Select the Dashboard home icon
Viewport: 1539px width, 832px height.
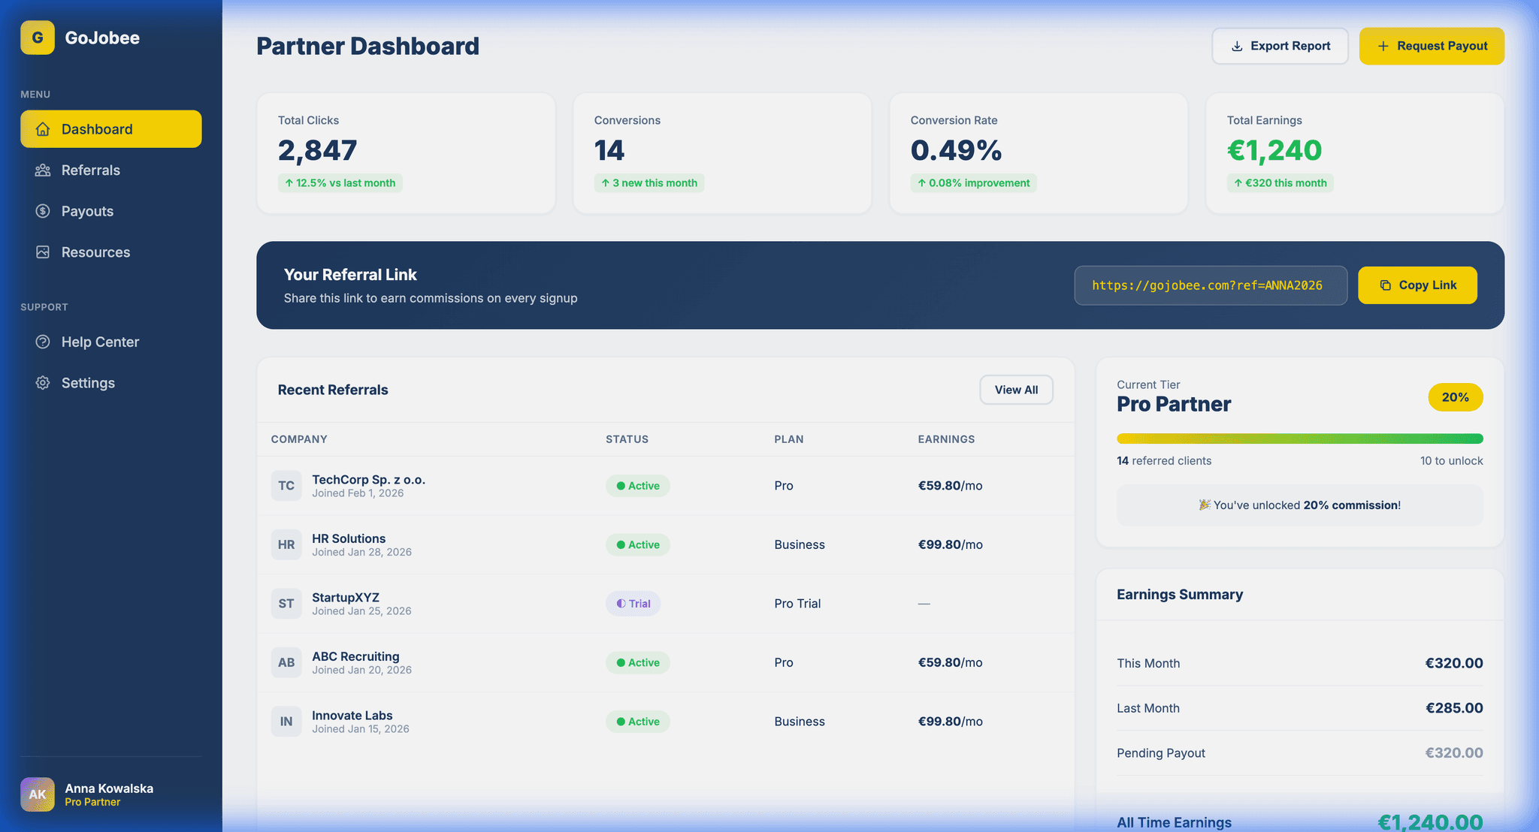click(44, 128)
